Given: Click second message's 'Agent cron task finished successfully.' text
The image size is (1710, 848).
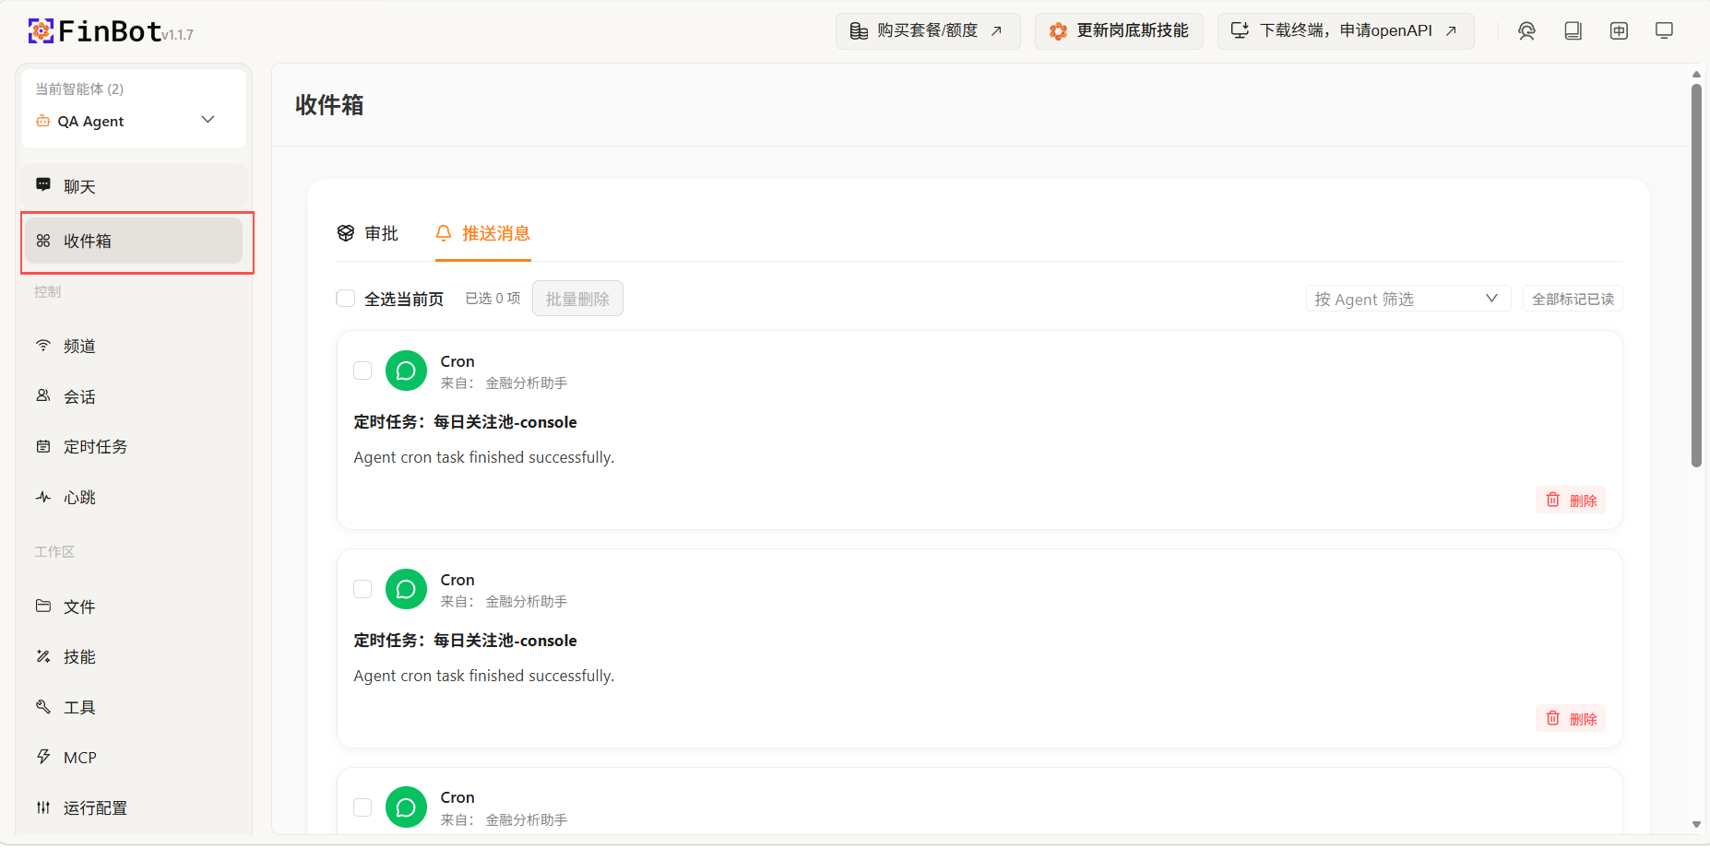Looking at the screenshot, I should (x=483, y=676).
